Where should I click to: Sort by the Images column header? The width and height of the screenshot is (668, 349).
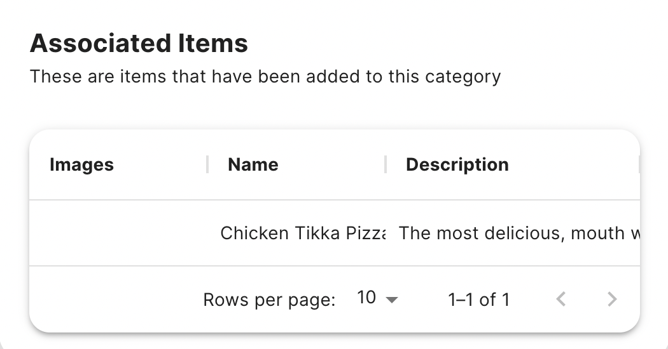pyautogui.click(x=81, y=165)
